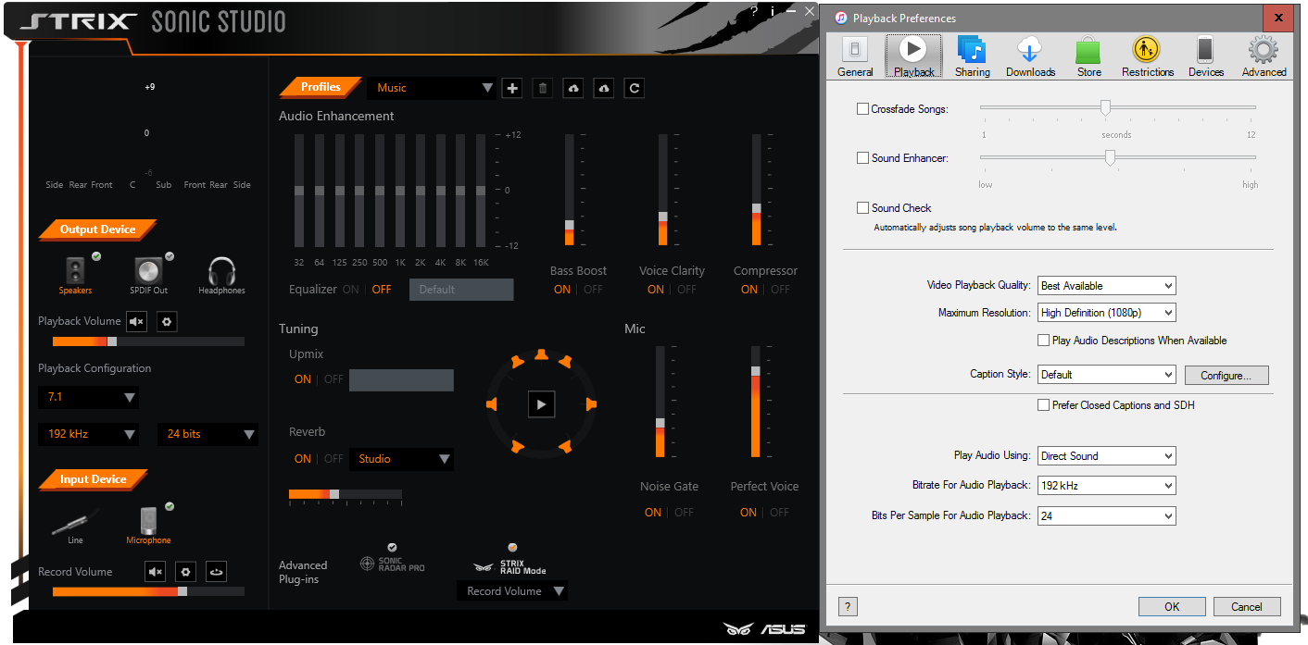Image resolution: width=1308 pixels, height=645 pixels.
Task: Turn Upmix OFF
Action: pyautogui.click(x=333, y=379)
